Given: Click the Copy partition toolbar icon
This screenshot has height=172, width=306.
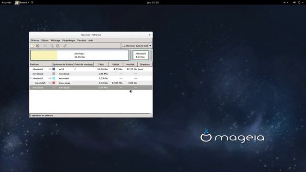Looking at the screenshot, I should point(52,46).
